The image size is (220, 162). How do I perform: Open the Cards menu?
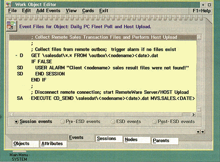pos(88,11)
